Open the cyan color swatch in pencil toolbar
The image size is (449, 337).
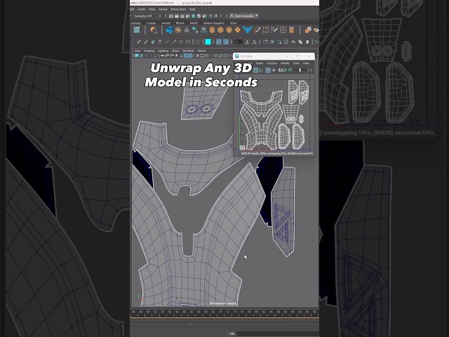pyautogui.click(x=208, y=42)
